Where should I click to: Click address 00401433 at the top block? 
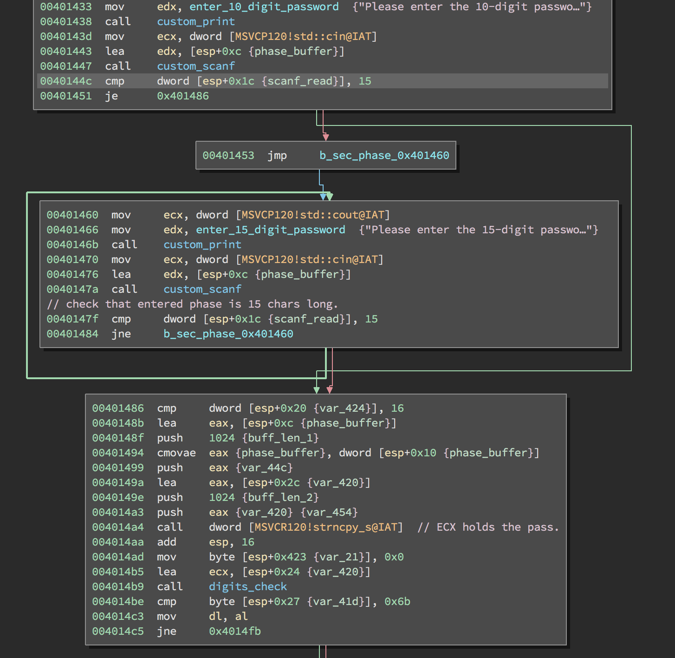coord(65,7)
